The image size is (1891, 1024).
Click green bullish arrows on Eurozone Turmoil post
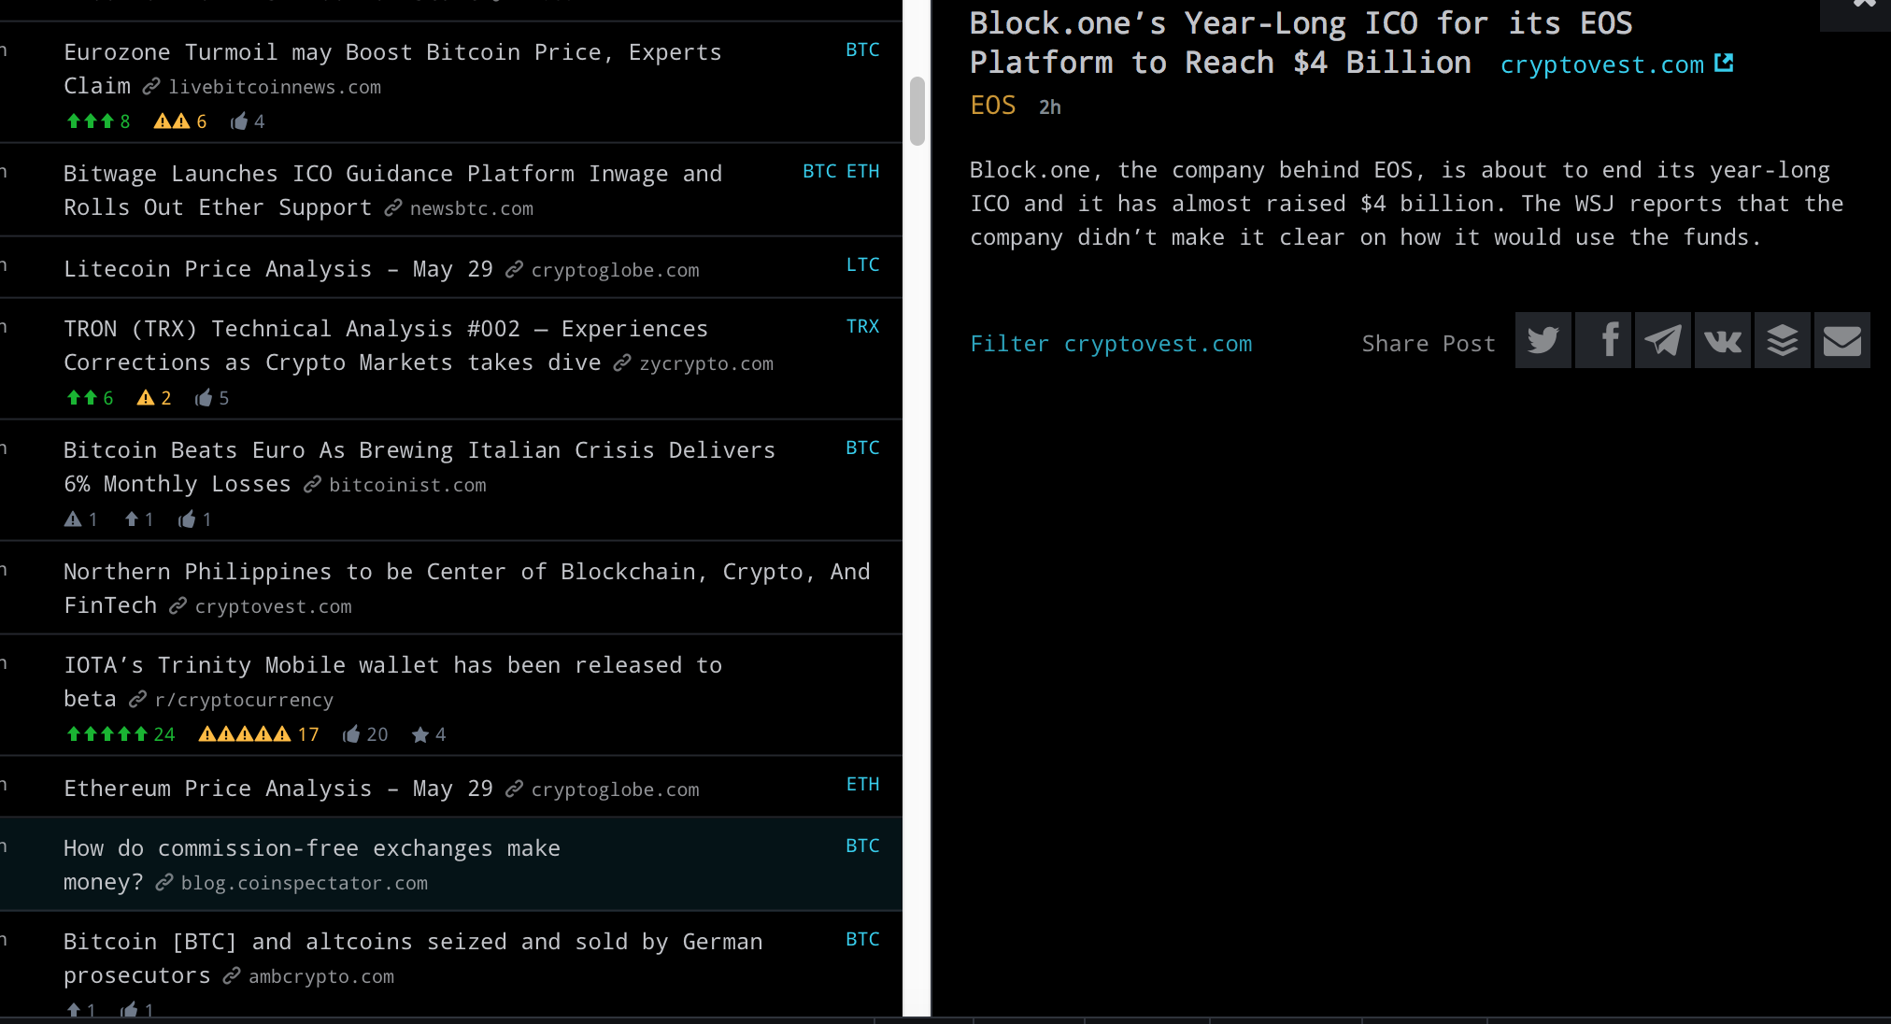[91, 121]
